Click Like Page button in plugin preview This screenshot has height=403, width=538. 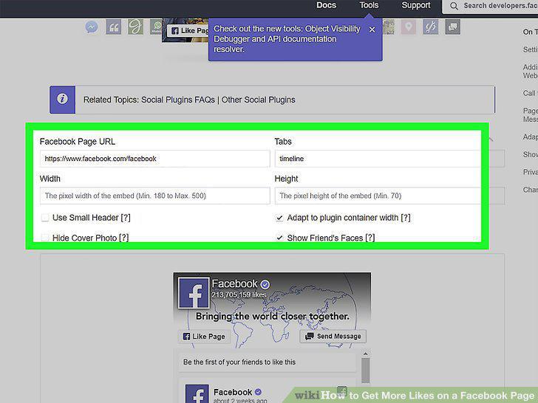coord(204,337)
